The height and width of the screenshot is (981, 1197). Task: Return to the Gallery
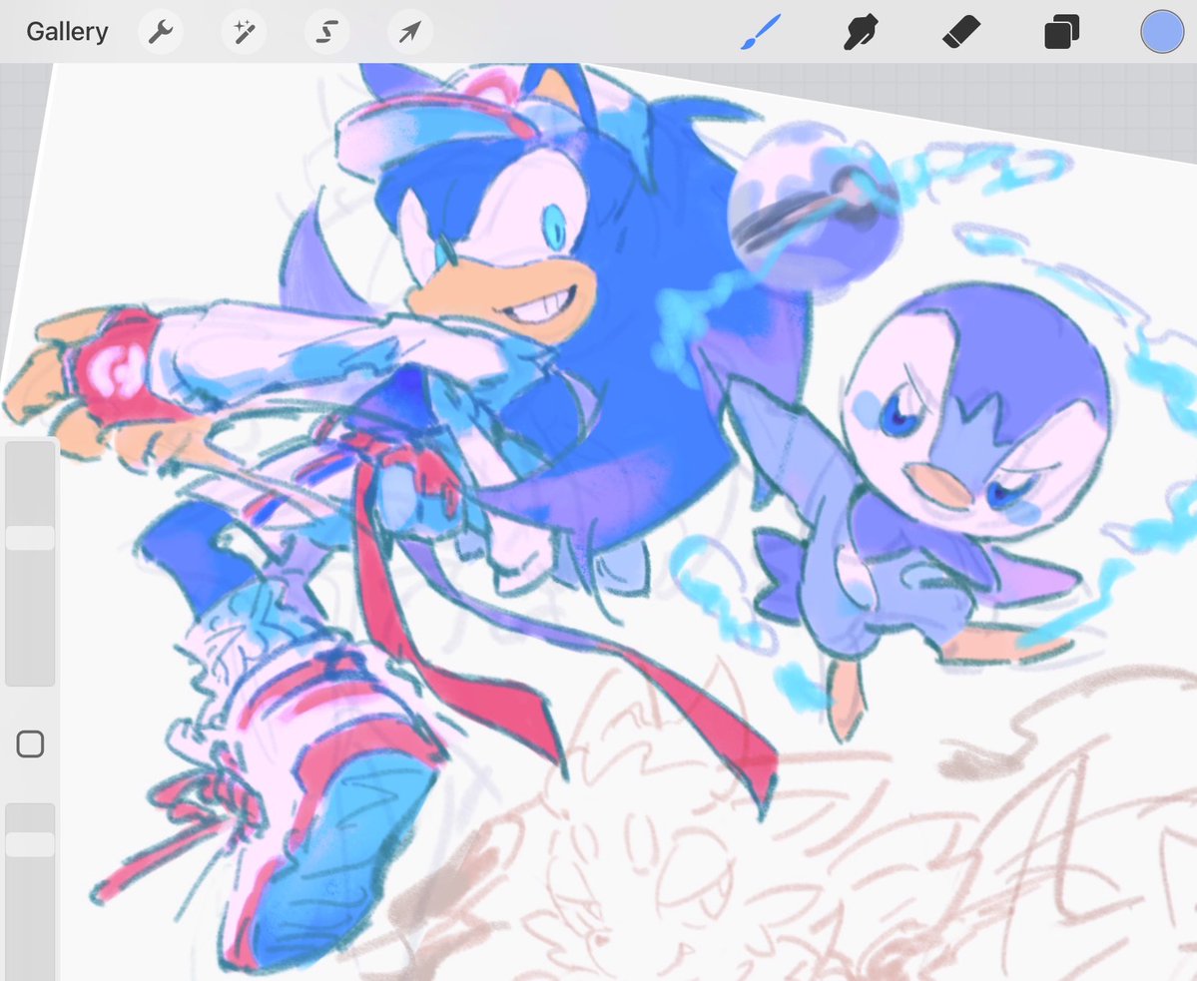(x=67, y=32)
